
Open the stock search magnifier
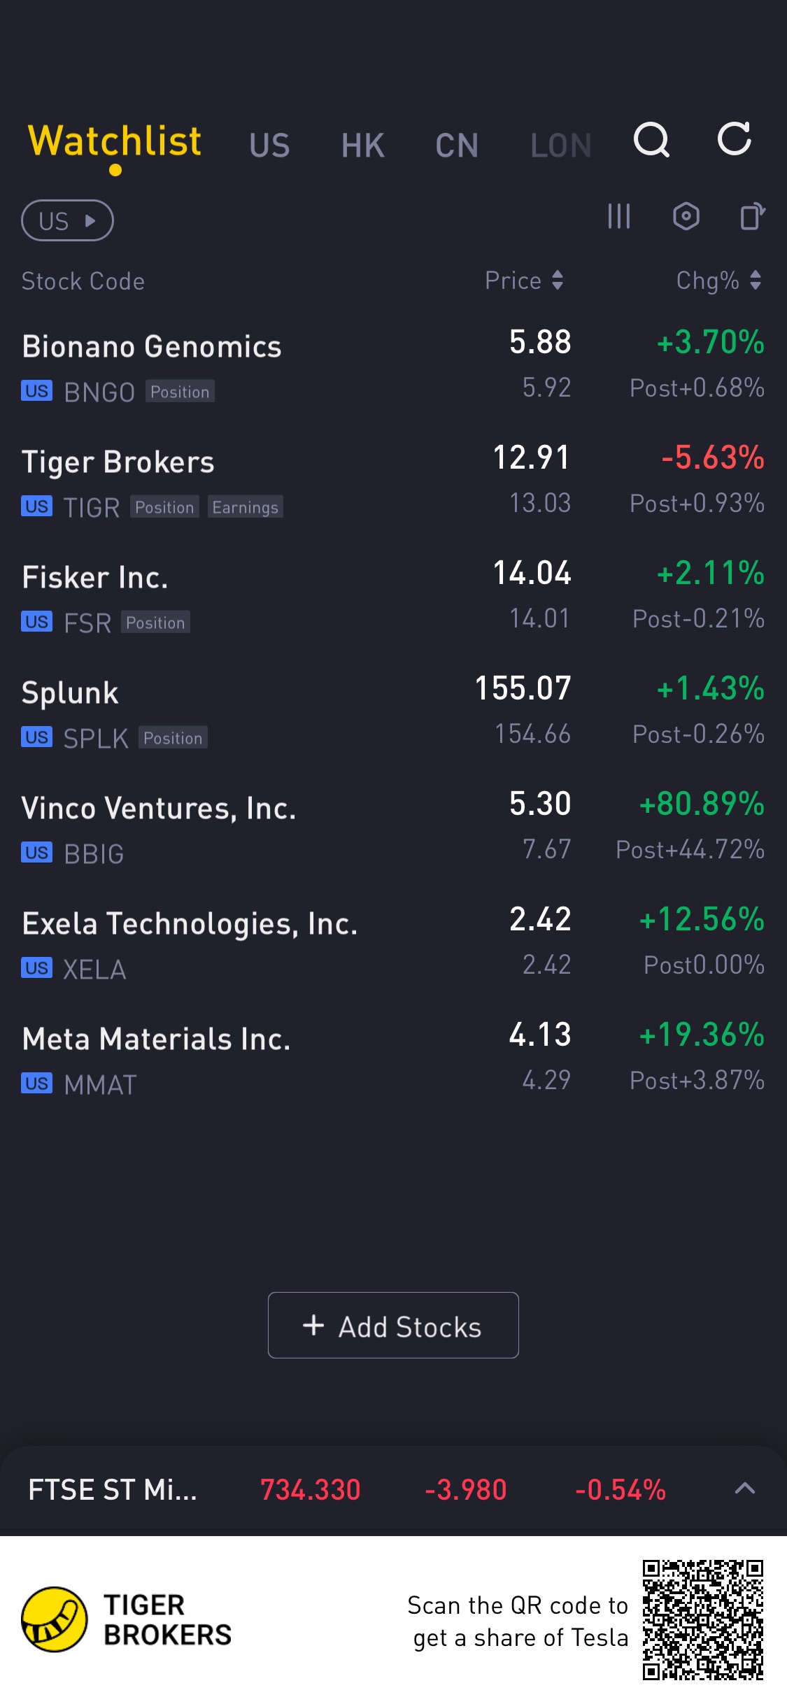tap(651, 141)
